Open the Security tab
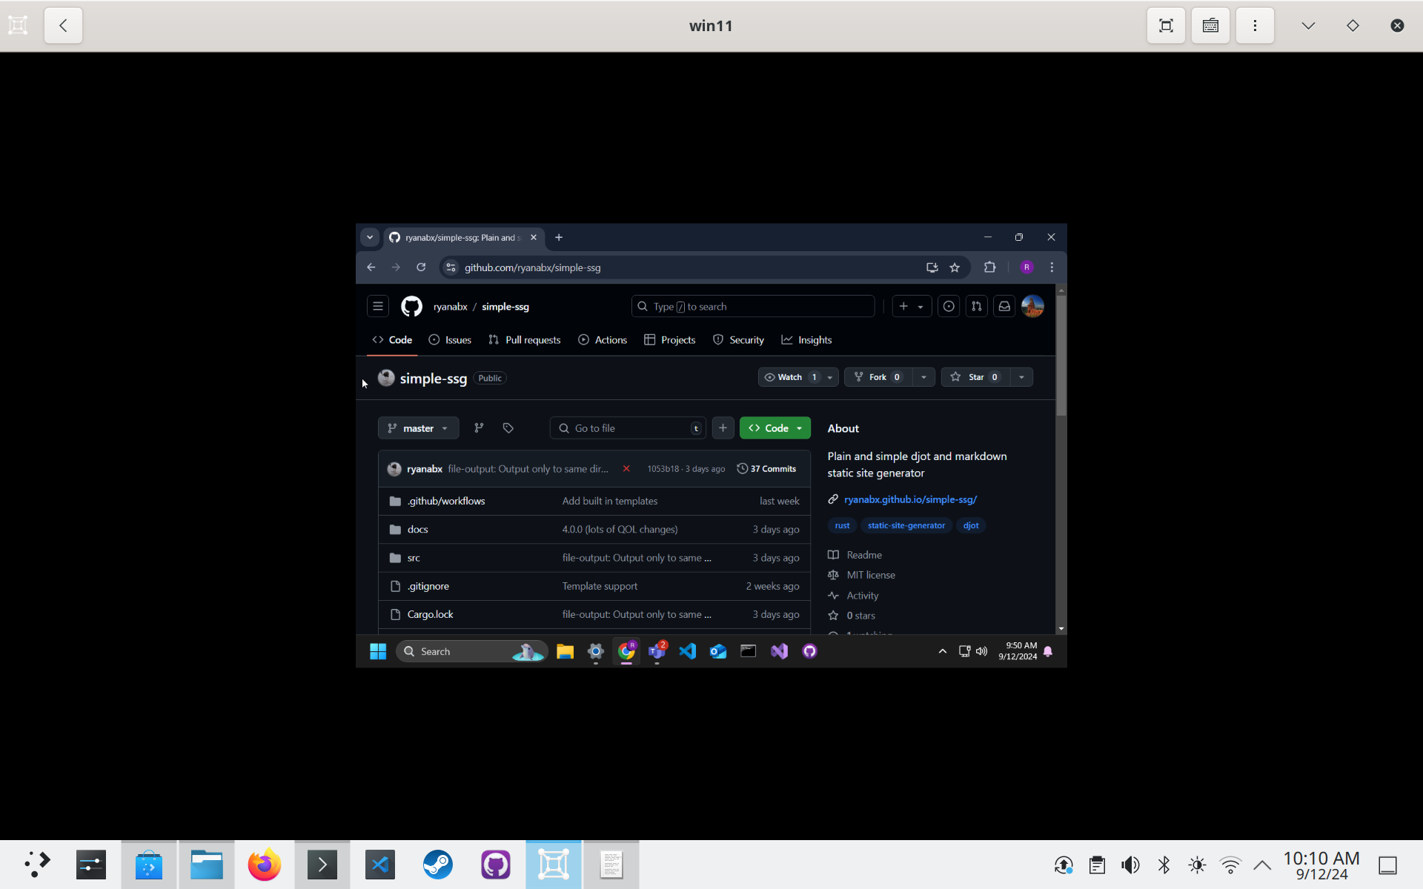Viewport: 1423px width, 889px height. pos(738,340)
